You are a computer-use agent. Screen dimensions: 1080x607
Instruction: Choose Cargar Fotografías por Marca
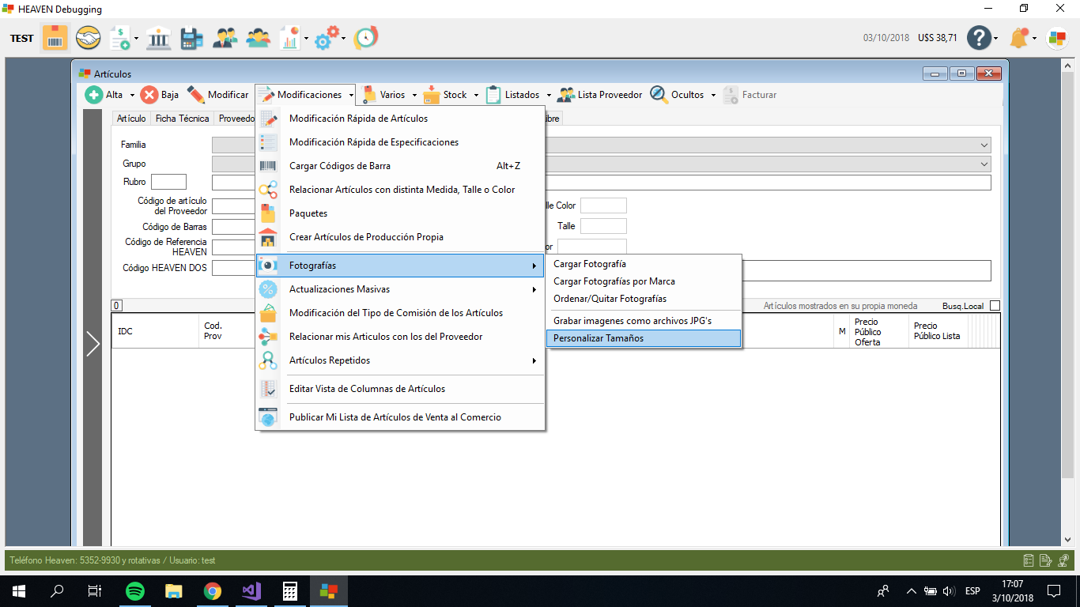click(x=643, y=281)
